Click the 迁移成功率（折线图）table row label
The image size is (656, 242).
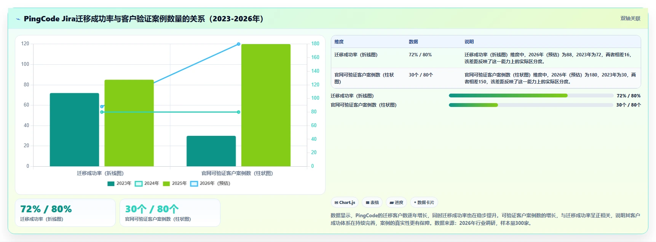point(356,55)
